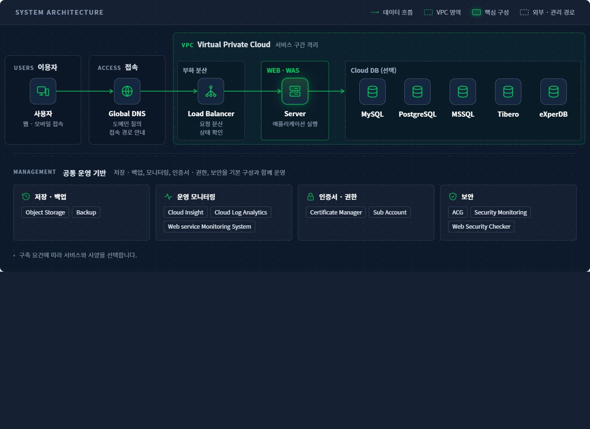The width and height of the screenshot is (590, 429).
Task: Open the Object Storage tag
Action: tap(45, 213)
